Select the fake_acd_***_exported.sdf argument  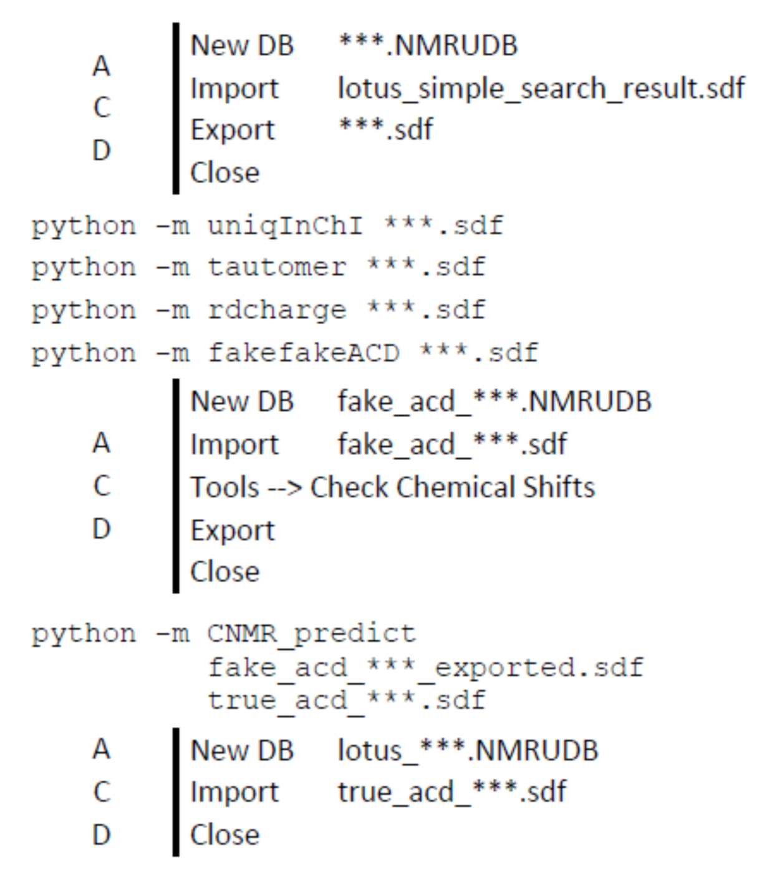(425, 668)
